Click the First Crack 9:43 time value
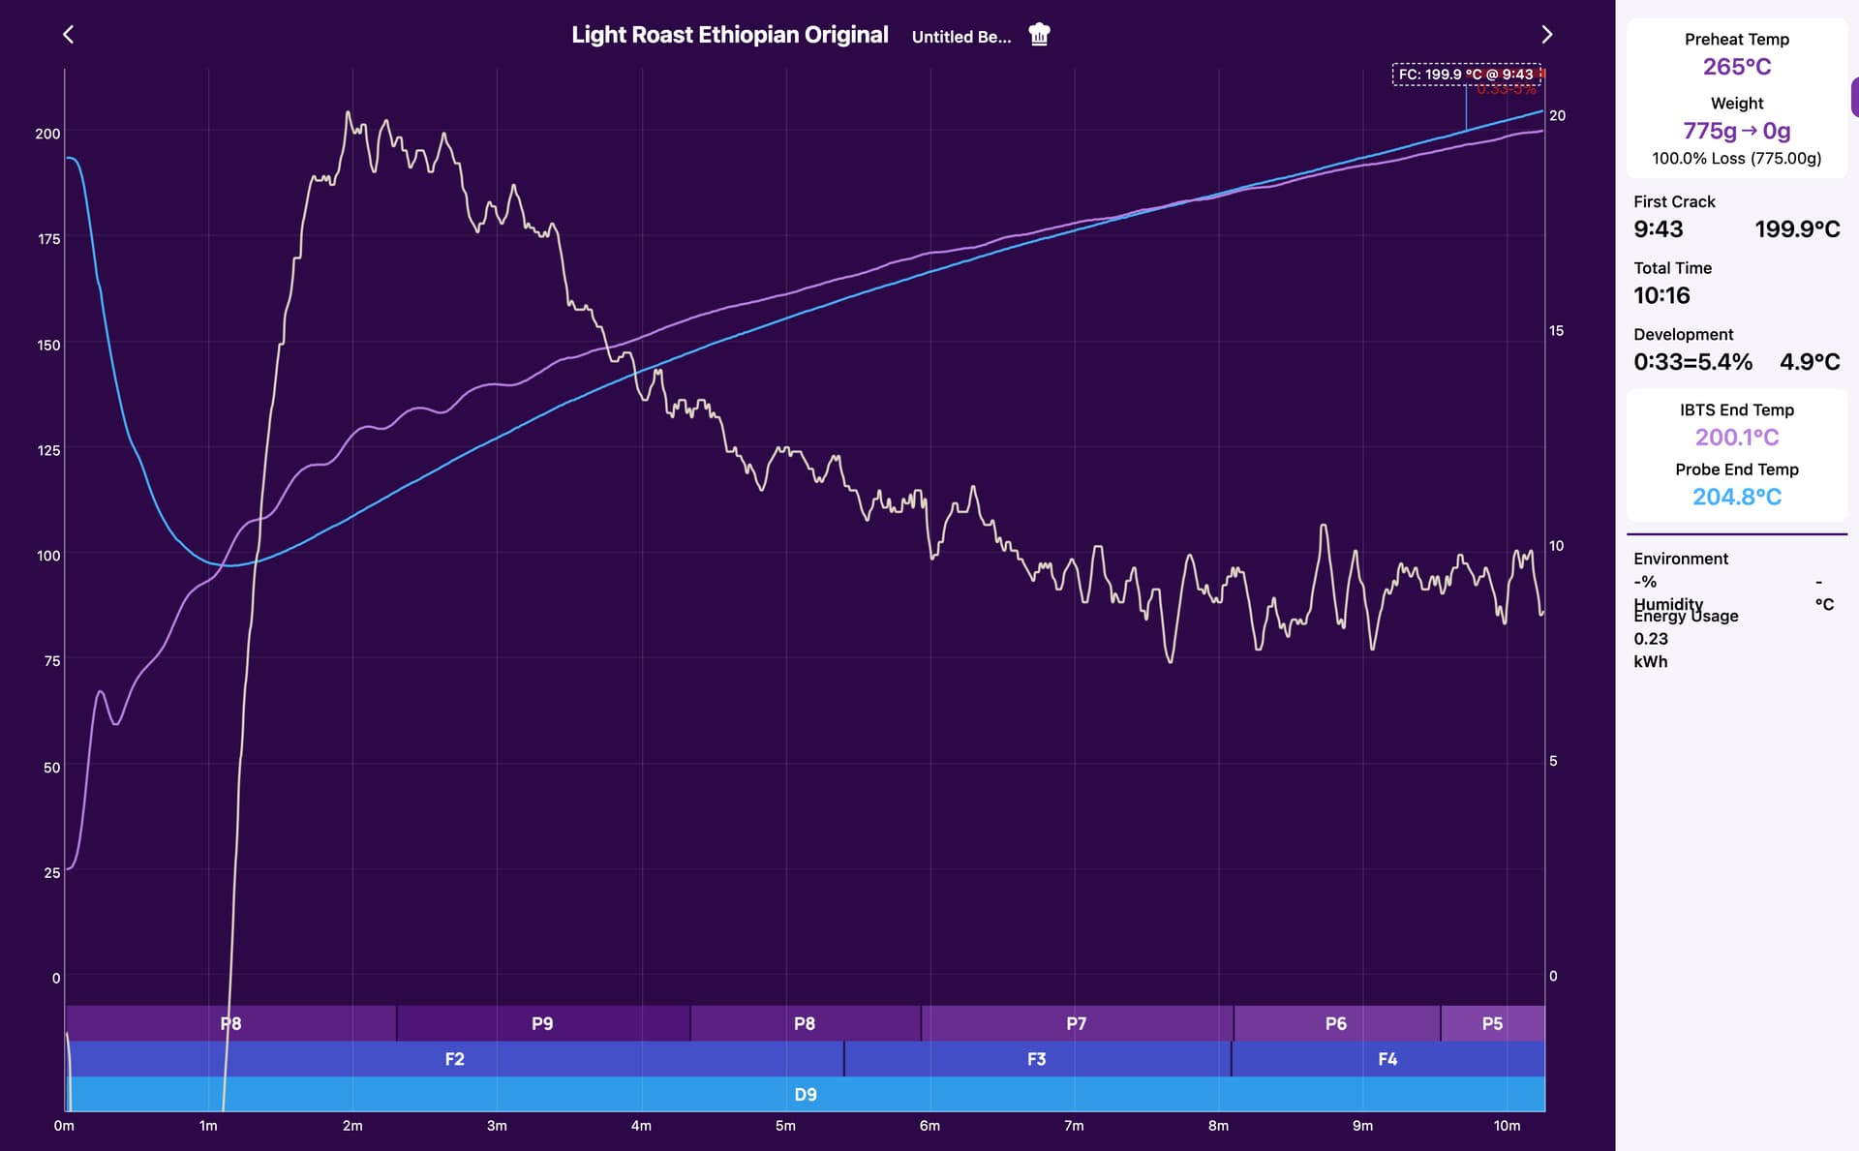The width and height of the screenshot is (1859, 1151). [x=1659, y=229]
